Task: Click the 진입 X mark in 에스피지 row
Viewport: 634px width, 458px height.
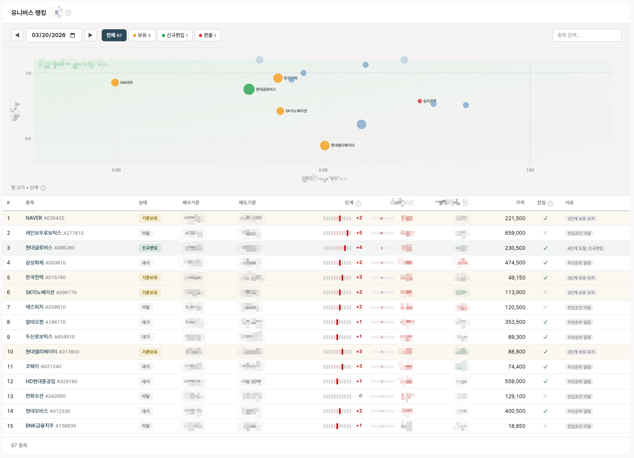Action: pyautogui.click(x=545, y=307)
